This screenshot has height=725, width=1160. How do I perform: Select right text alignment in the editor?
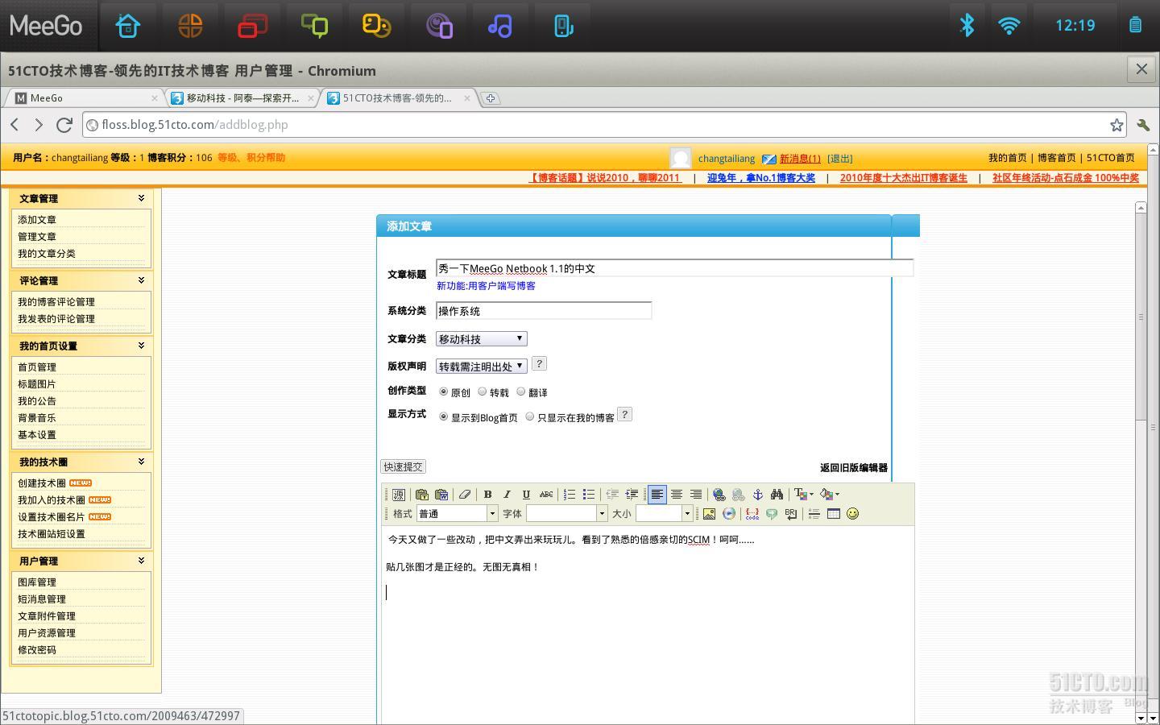(x=696, y=495)
